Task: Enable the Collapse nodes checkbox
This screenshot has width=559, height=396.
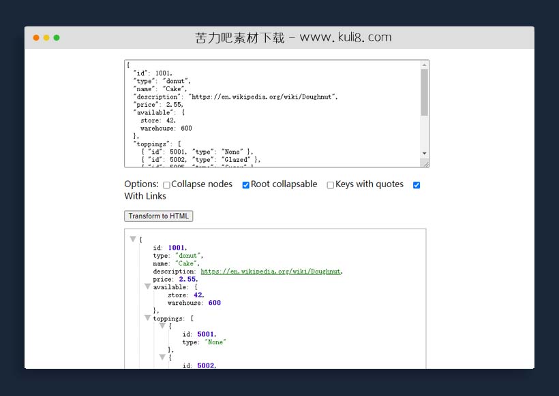Action: (x=166, y=185)
